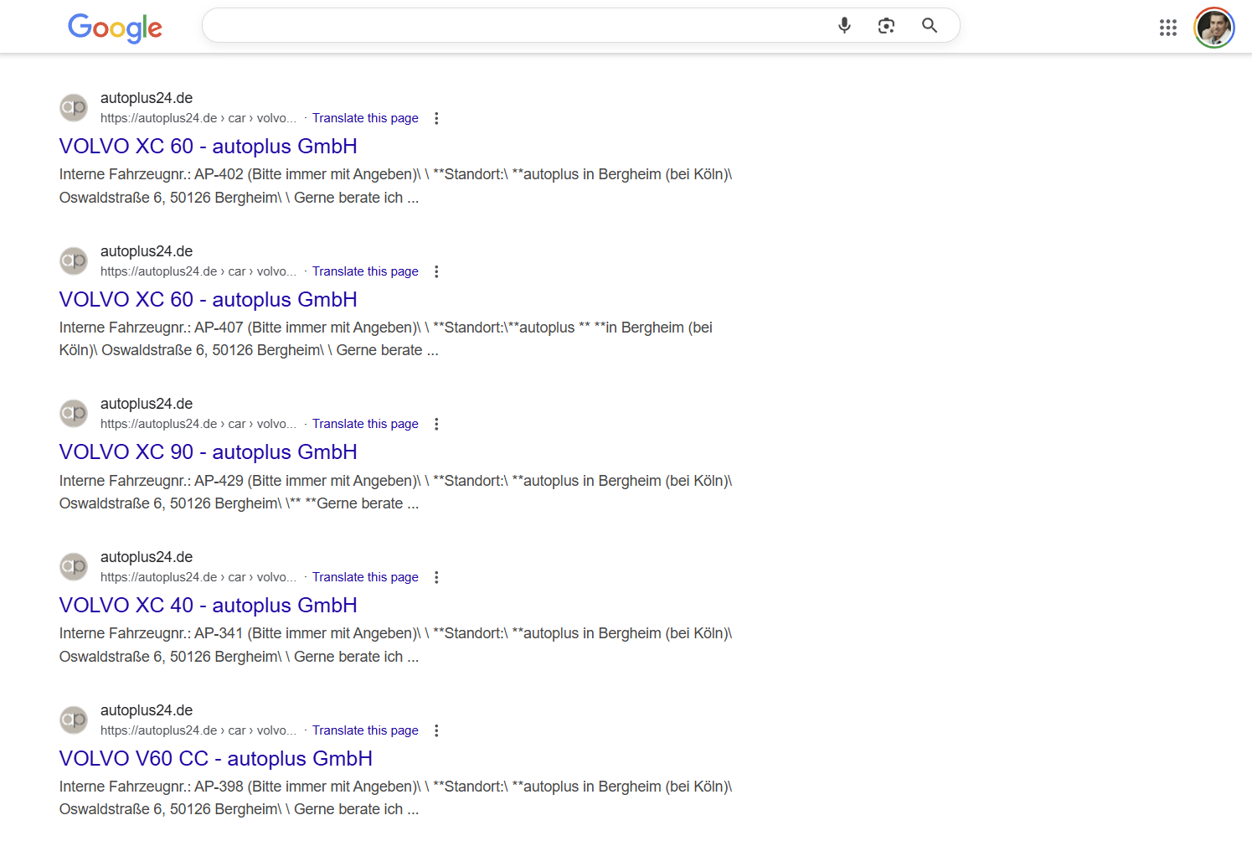Click the magnifying glass search button
This screenshot has width=1252, height=841.
point(929,26)
